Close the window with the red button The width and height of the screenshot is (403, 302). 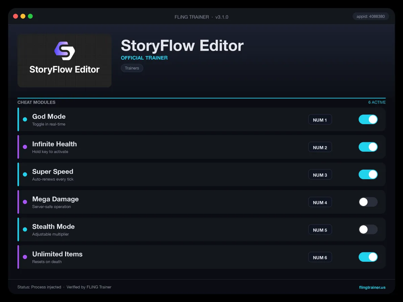pyautogui.click(x=15, y=16)
